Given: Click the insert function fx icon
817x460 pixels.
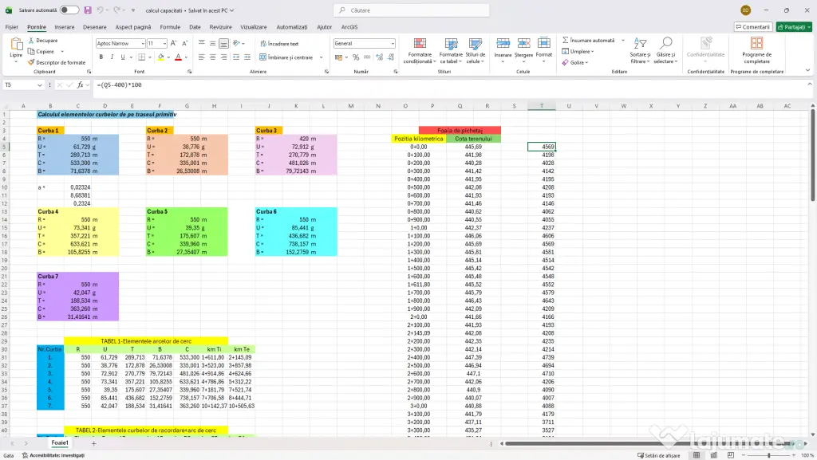Looking at the screenshot, I should pyautogui.click(x=81, y=85).
